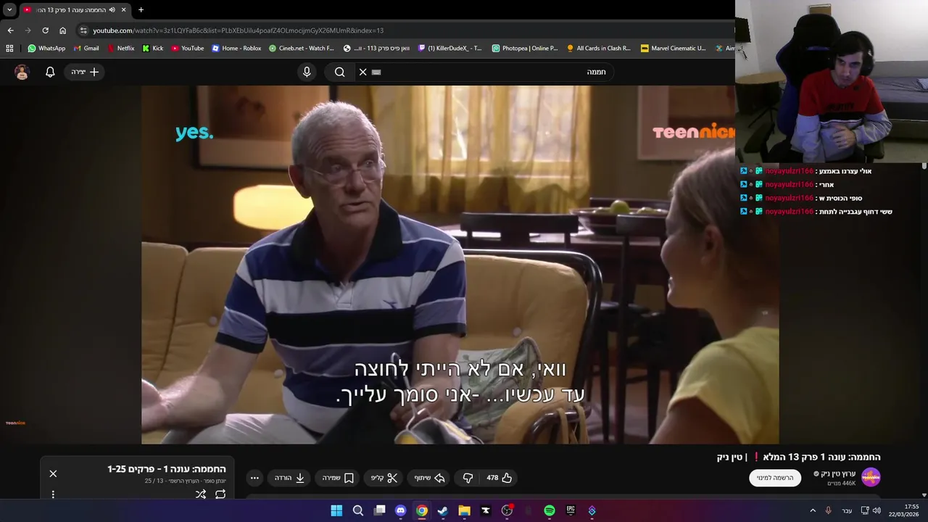
Task: Click the YouTube search magnifier icon
Action: pos(339,72)
